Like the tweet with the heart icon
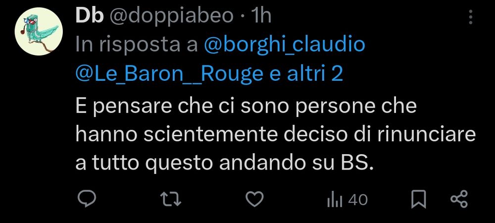This screenshot has width=495, height=223. coord(254,200)
